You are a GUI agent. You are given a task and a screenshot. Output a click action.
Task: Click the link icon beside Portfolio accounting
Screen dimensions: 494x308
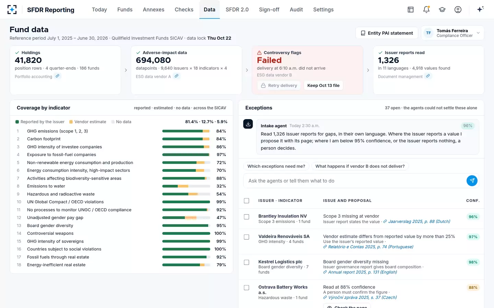coord(58,76)
